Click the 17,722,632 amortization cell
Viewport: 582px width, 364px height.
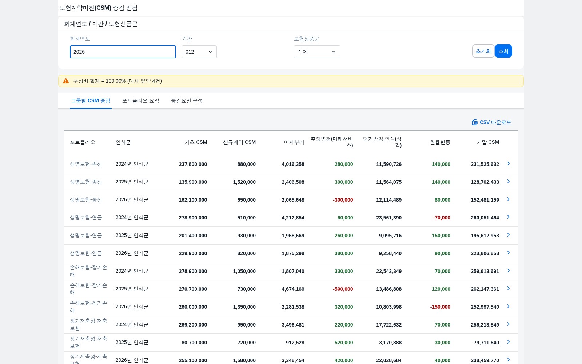[x=389, y=325]
